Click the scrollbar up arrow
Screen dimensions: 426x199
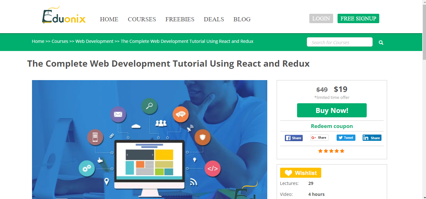point(424,2)
